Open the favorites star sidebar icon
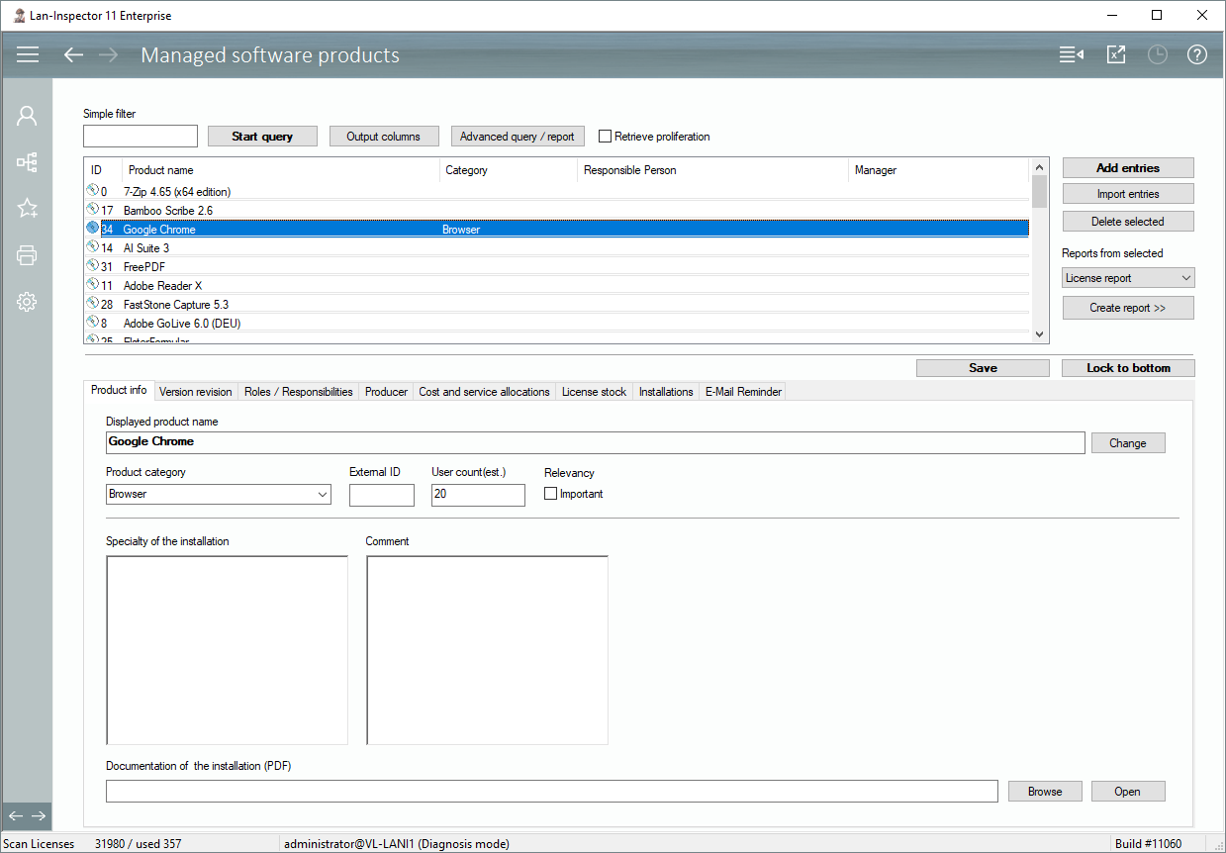Viewport: 1226px width, 853px height. (27, 208)
